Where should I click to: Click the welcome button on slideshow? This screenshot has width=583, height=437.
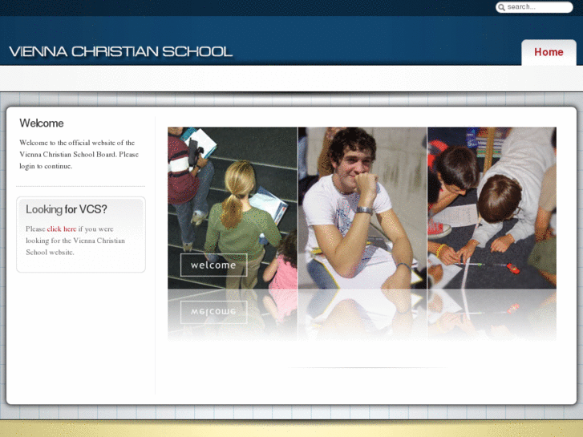tap(214, 265)
